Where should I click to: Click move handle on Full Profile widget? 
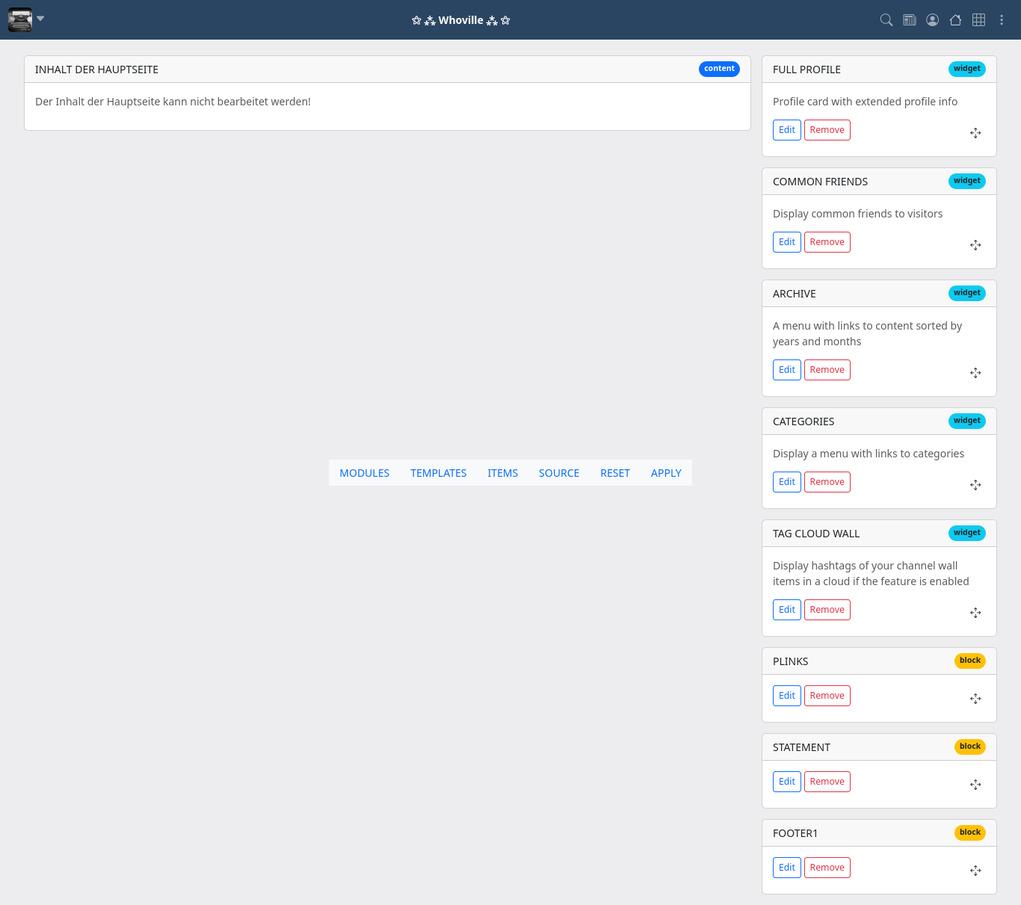click(x=975, y=133)
